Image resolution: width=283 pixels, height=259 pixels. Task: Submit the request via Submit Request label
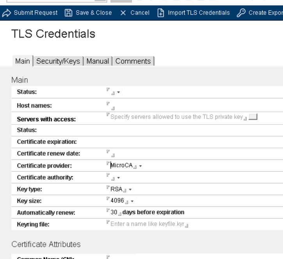pyautogui.click(x=36, y=13)
